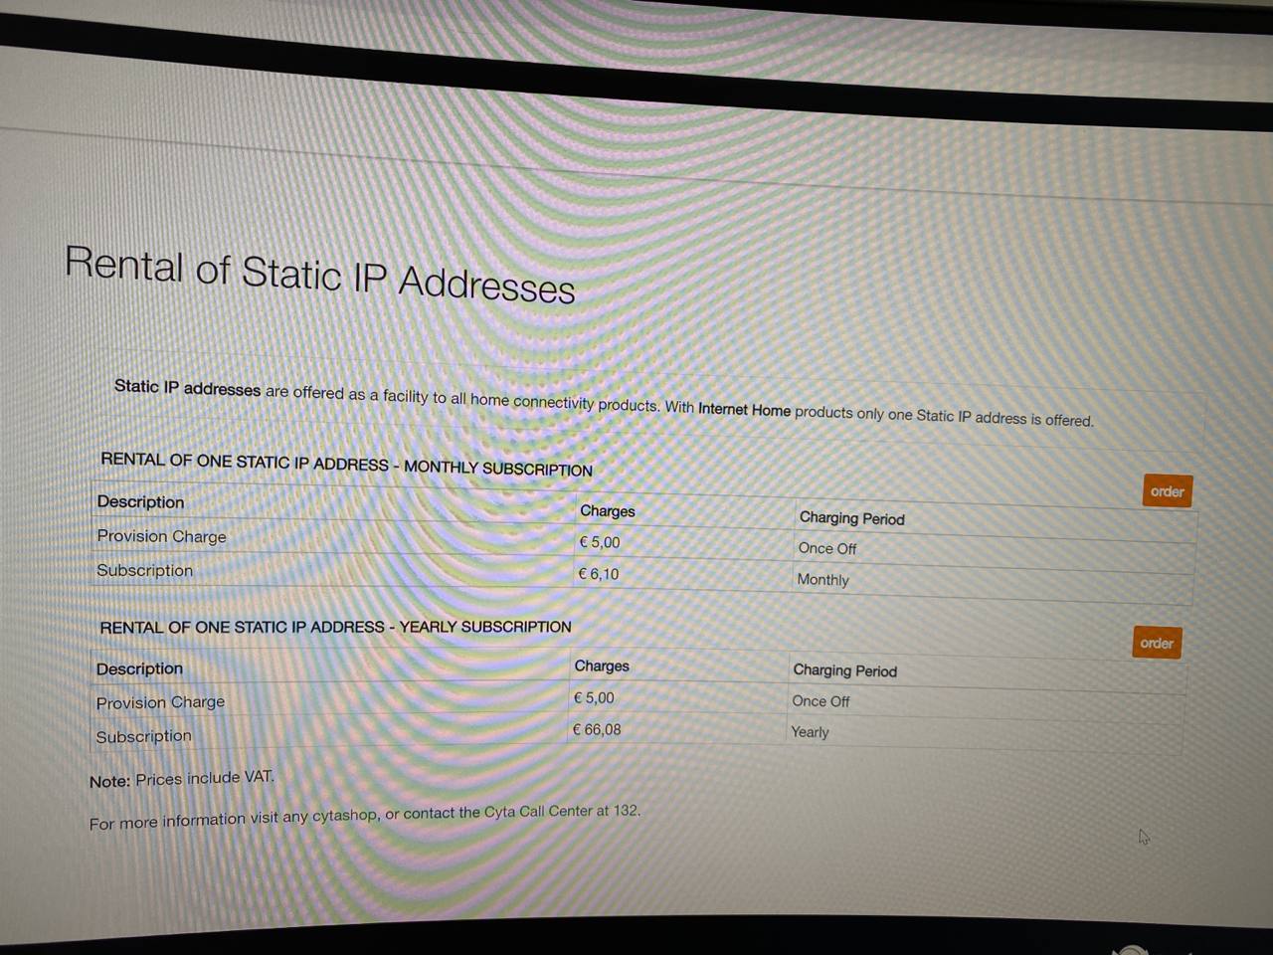This screenshot has height=955, width=1273.
Task: Click 'Provision Charge' row in yearly table
Action: pyautogui.click(x=160, y=702)
